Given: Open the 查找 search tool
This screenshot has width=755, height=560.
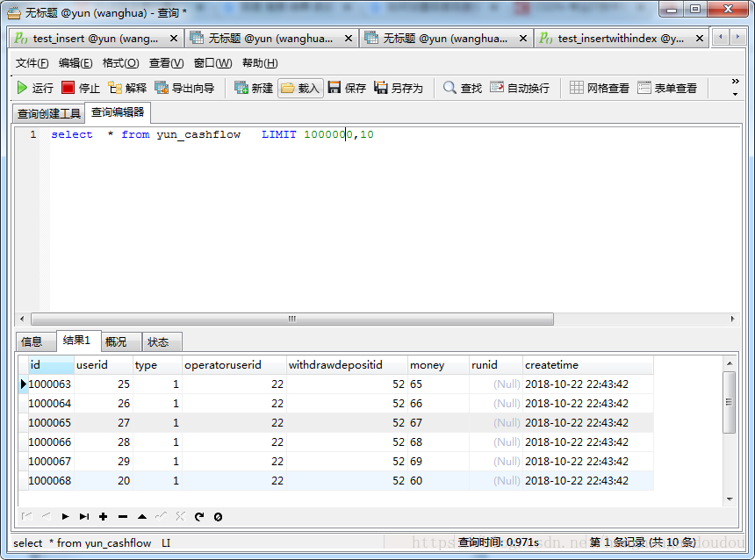Looking at the screenshot, I should coord(463,88).
